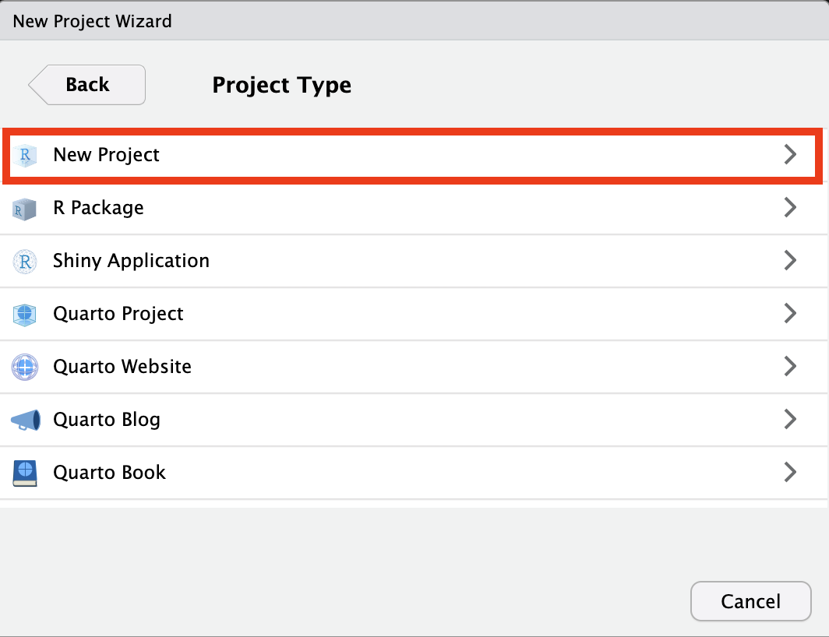Expand the Quarto Blog row chevron
Viewport: 829px width, 637px height.
click(x=790, y=419)
